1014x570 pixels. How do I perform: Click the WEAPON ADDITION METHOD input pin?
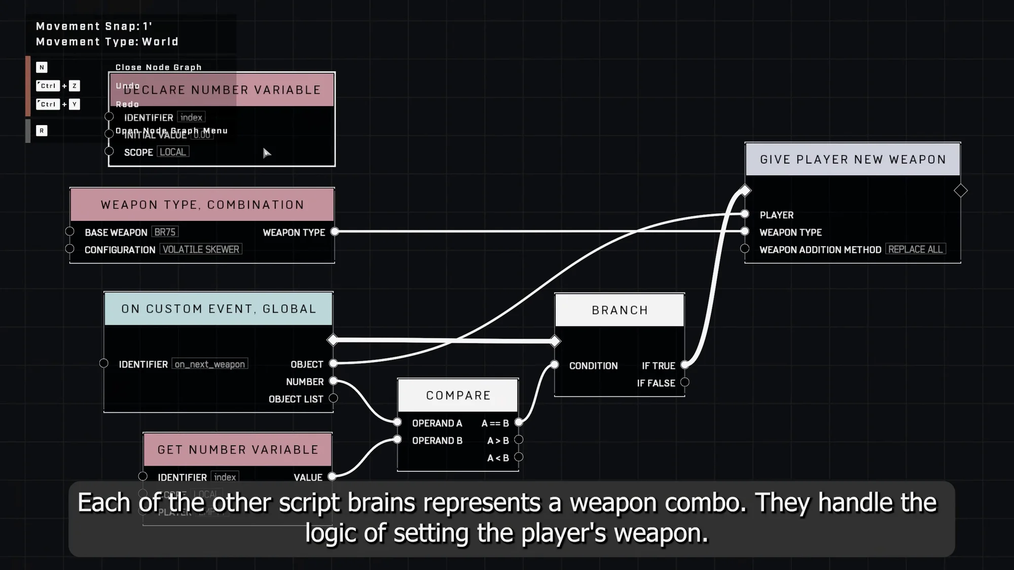[x=745, y=249]
